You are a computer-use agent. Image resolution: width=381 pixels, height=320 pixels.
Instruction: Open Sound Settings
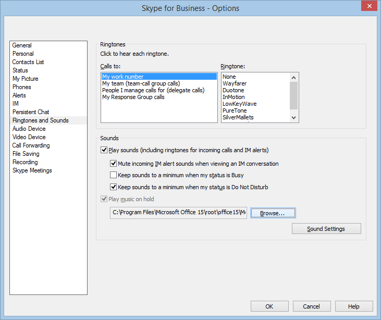click(326, 229)
